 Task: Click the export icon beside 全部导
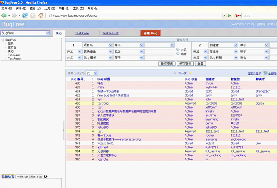coord(265,73)
